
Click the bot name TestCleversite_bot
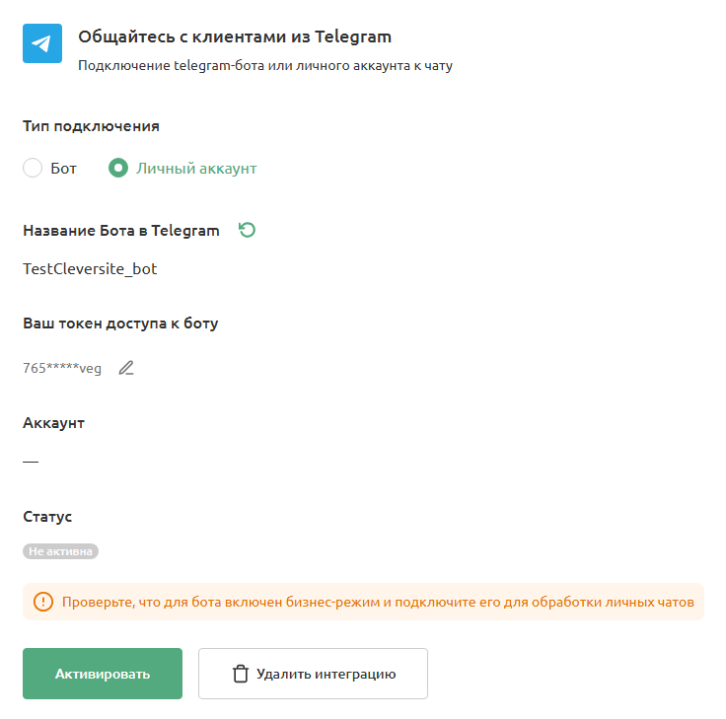click(x=90, y=268)
